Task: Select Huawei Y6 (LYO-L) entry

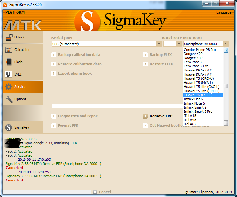Action: coord(203,95)
